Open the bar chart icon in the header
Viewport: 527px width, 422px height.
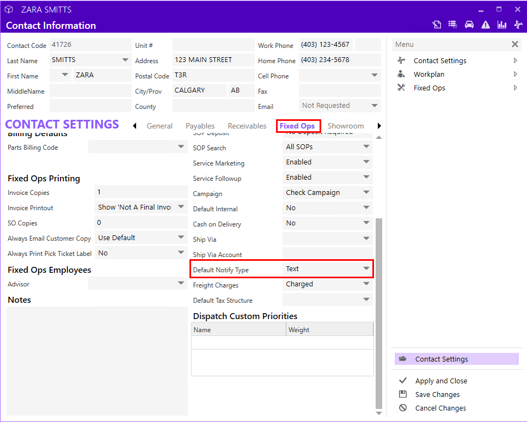502,25
